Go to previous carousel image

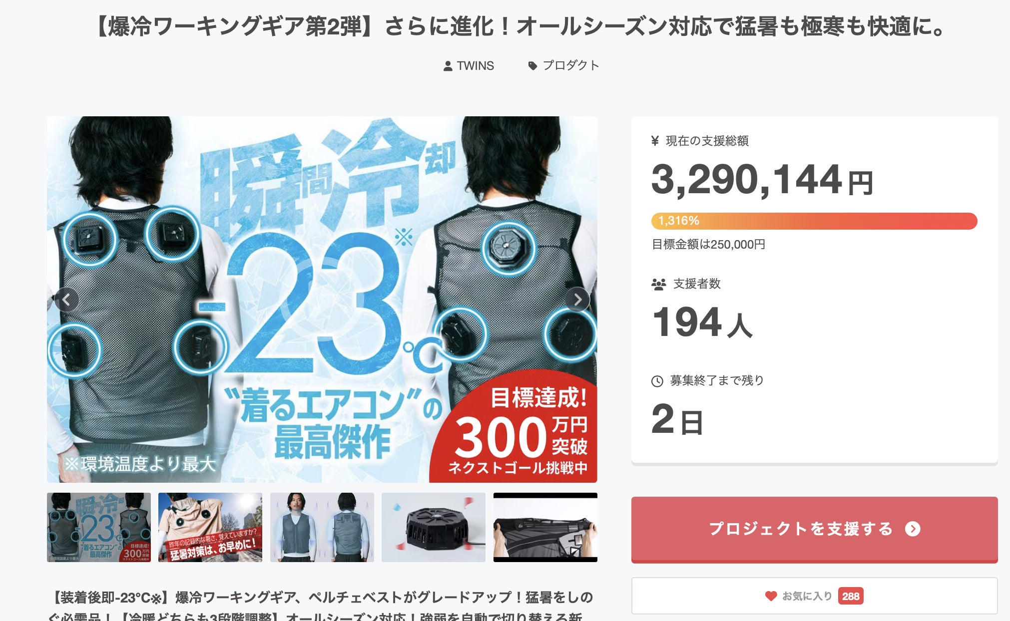[x=66, y=300]
